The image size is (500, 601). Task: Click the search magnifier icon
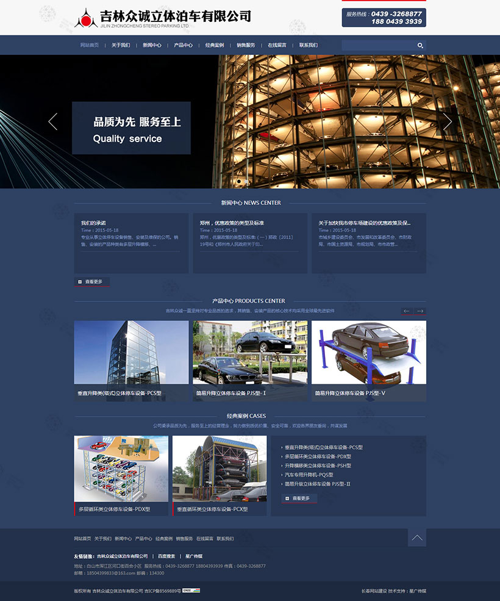420,46
